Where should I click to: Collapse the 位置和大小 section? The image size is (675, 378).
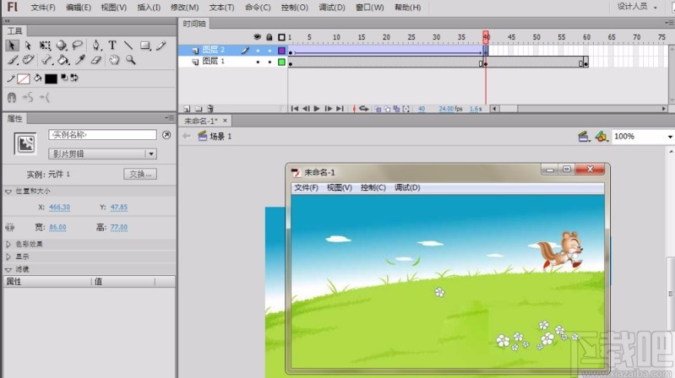coord(8,192)
